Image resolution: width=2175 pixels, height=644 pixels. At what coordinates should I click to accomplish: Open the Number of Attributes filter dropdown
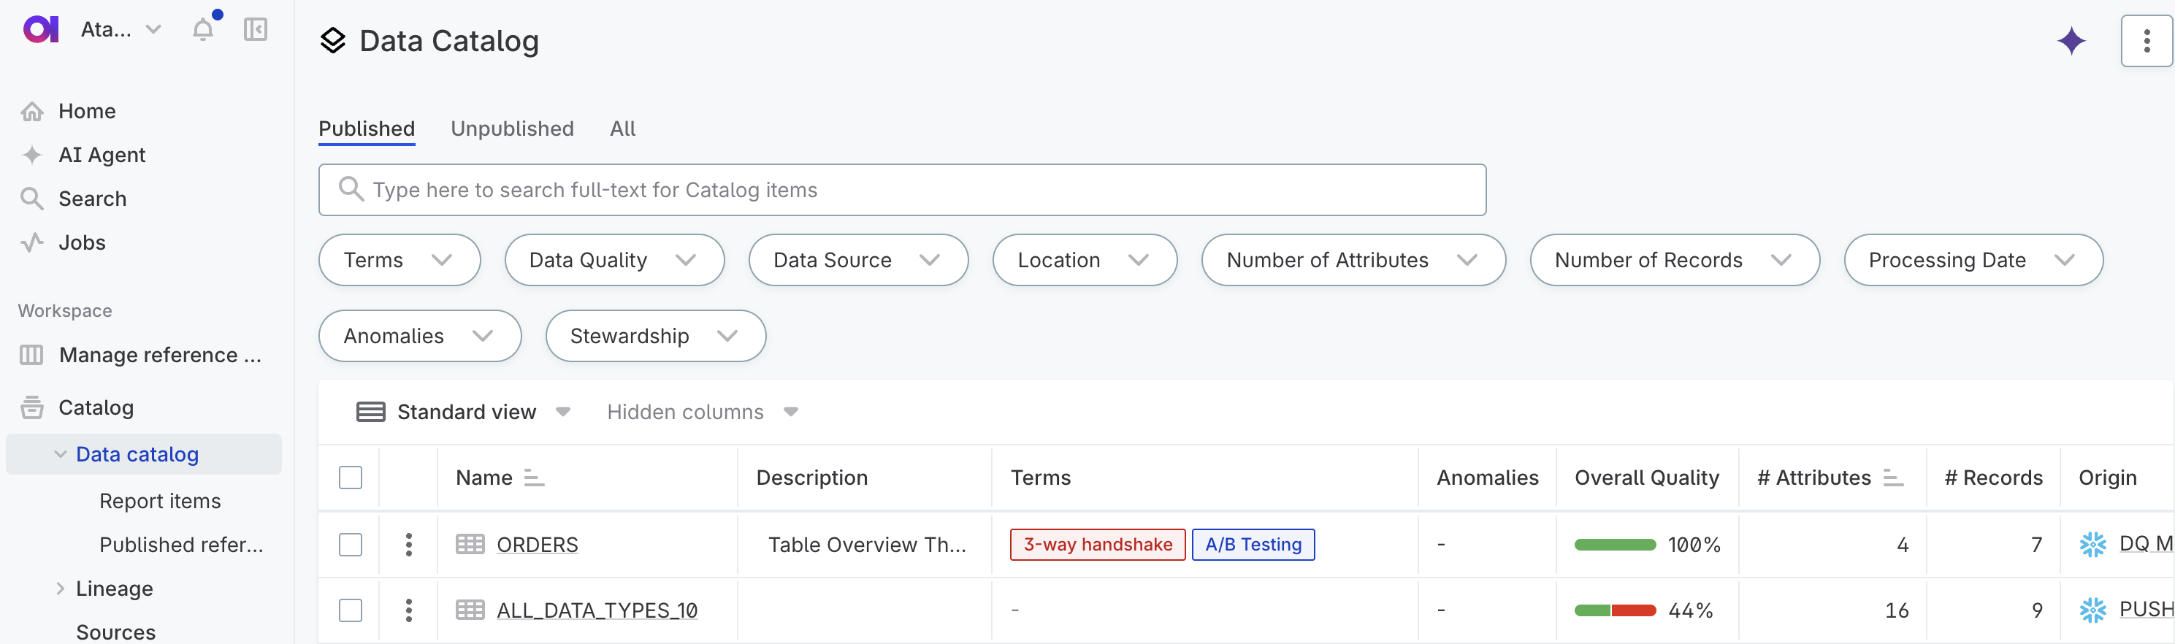pos(1353,260)
